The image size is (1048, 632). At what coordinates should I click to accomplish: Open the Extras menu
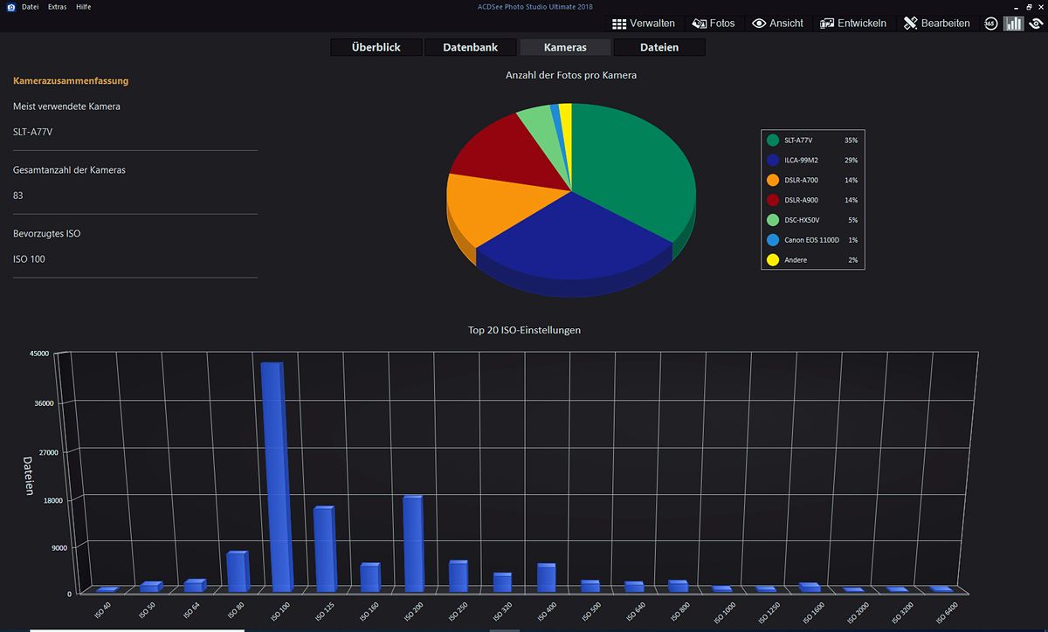tap(57, 7)
